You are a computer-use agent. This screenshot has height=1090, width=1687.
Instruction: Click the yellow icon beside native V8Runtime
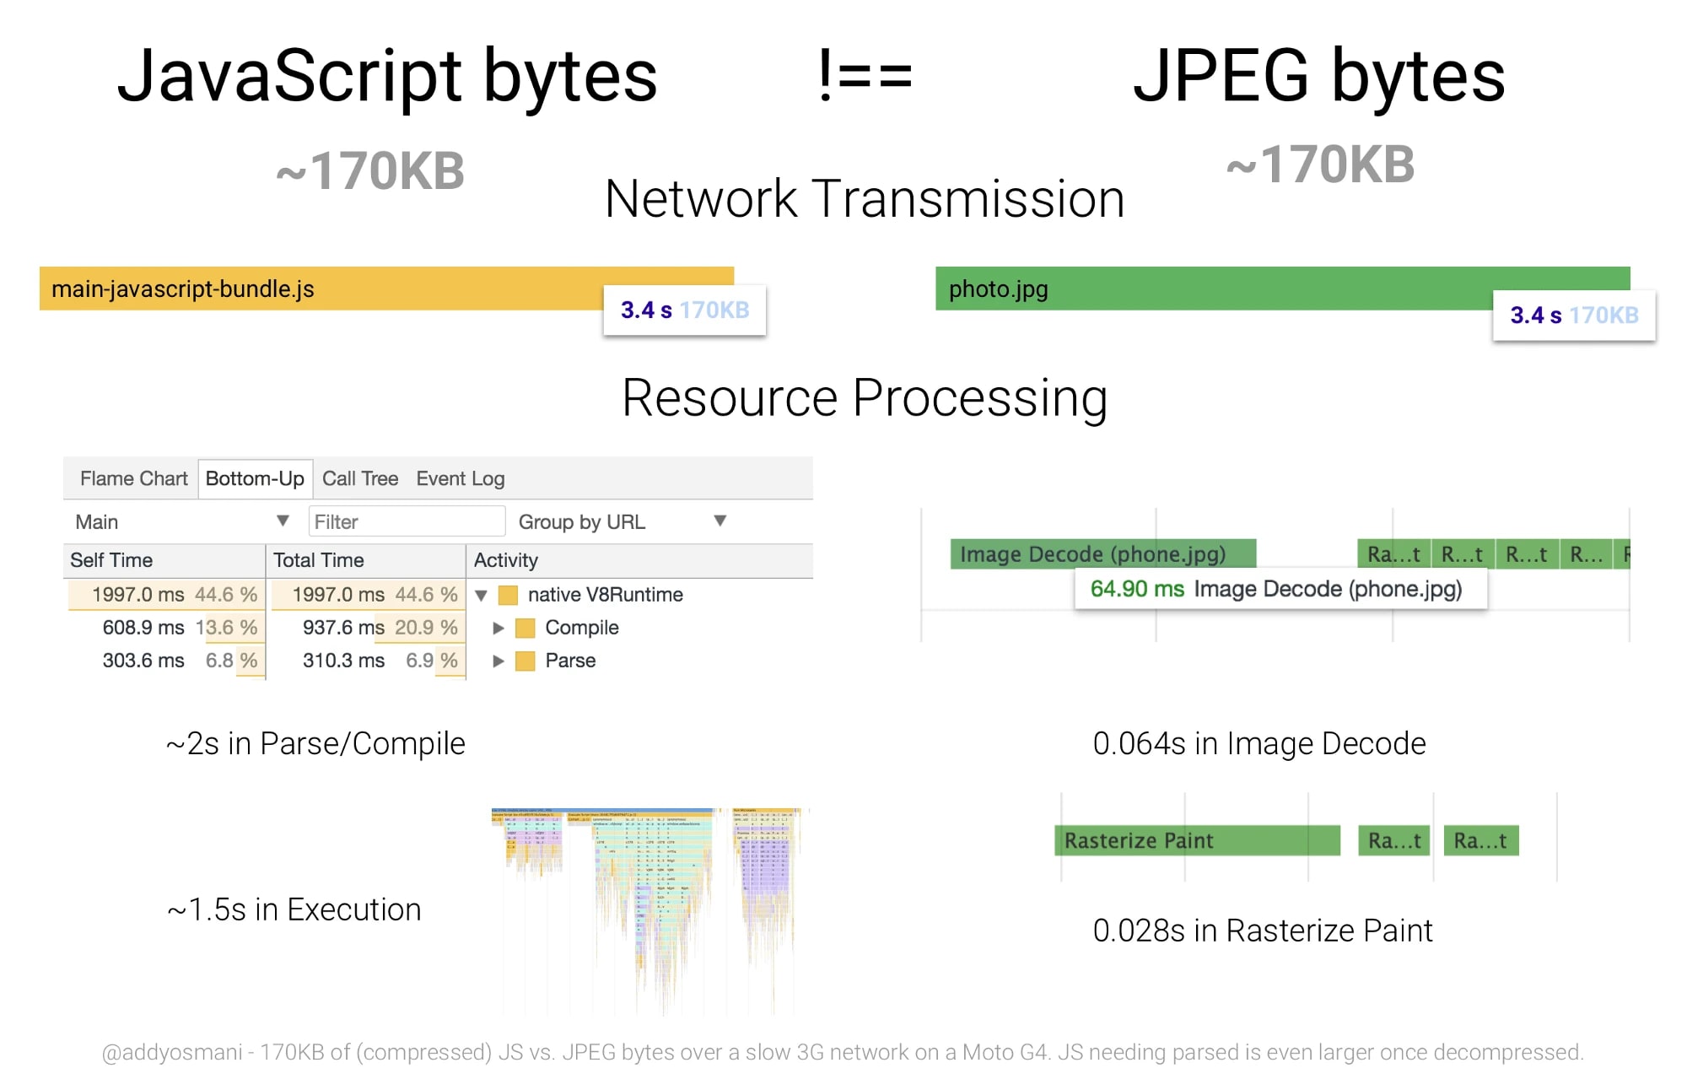508,594
